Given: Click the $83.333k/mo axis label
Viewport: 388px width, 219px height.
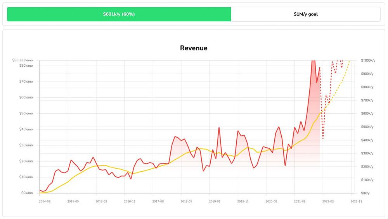Looking at the screenshot, I should (x=23, y=60).
